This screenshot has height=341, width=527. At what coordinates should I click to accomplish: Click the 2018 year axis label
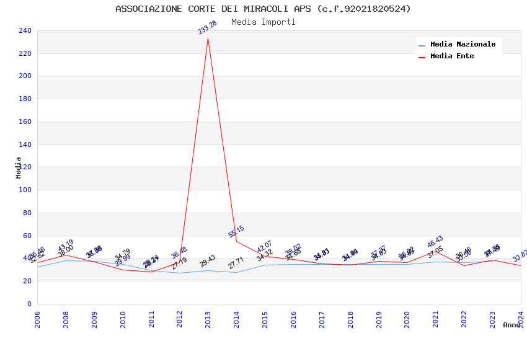[x=350, y=319]
